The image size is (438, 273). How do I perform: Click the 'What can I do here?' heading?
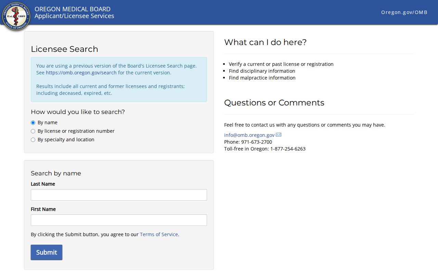pos(265,42)
